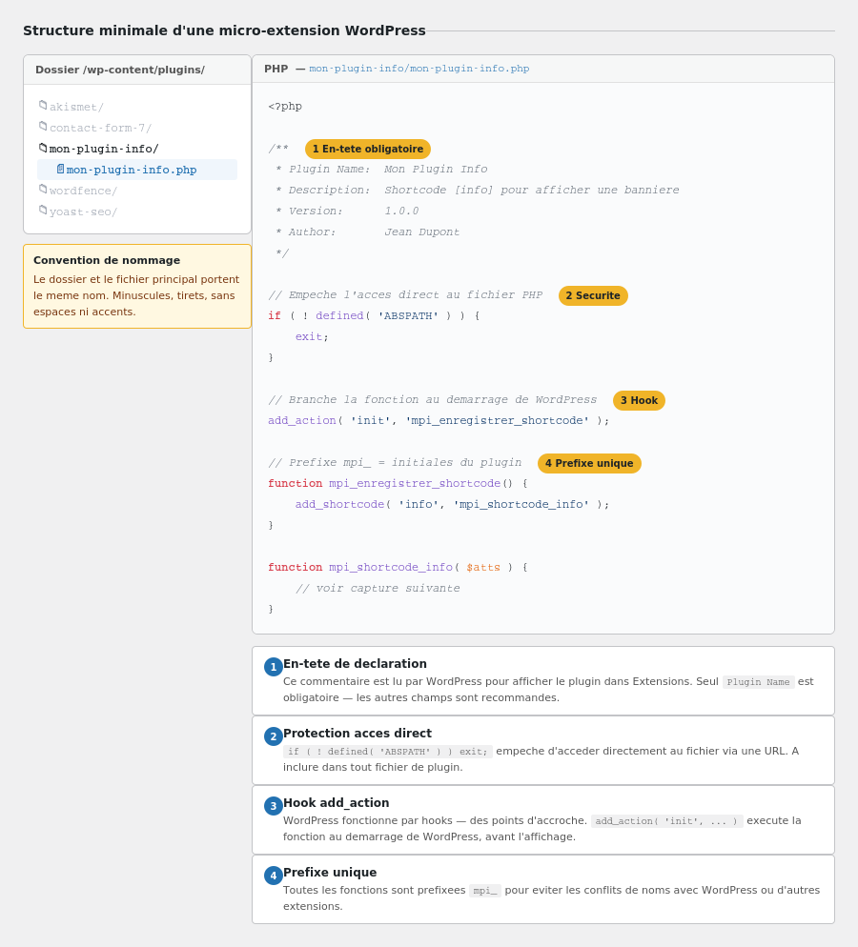The height and width of the screenshot is (947, 858).
Task: Click the add_action 'init' code line
Action: [439, 421]
